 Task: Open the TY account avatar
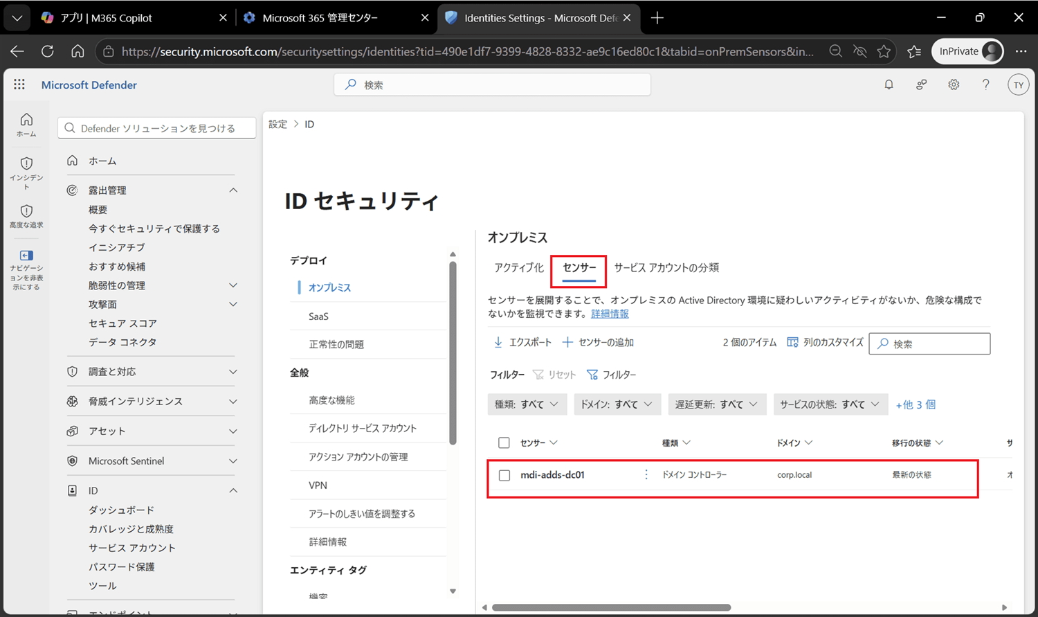(x=1018, y=84)
